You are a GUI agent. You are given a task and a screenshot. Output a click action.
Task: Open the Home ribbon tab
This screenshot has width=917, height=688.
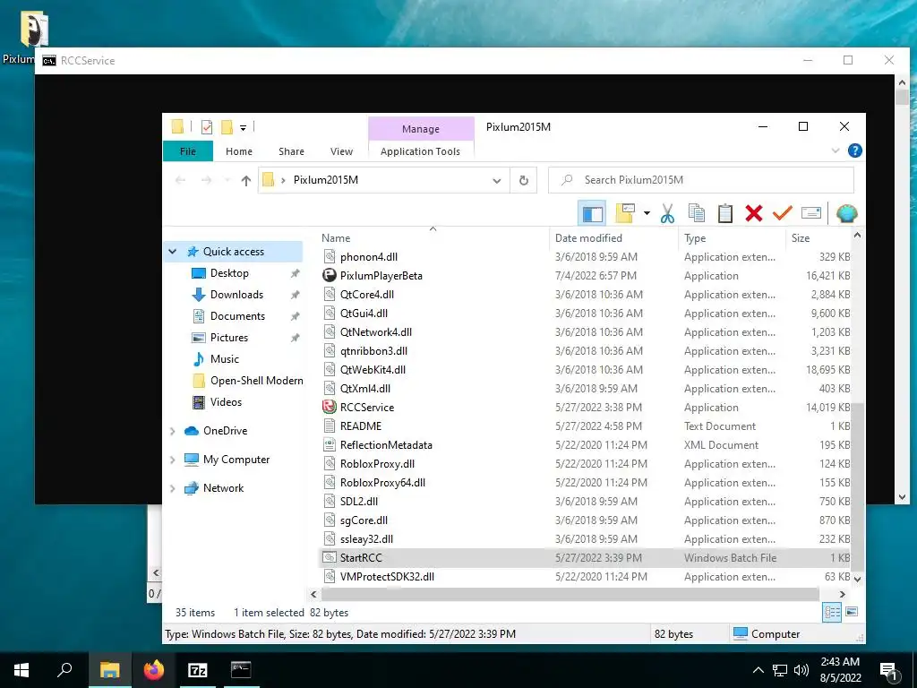[x=238, y=150]
